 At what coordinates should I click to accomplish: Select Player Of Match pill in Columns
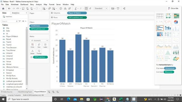pyautogui.click(x=77, y=13)
